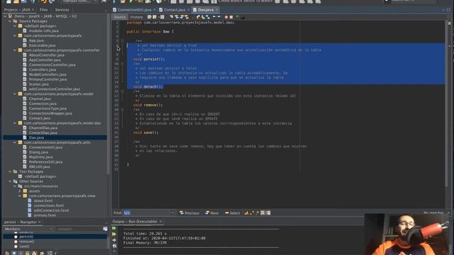
Task: Click the void remove() line in the editor
Action: (x=148, y=106)
